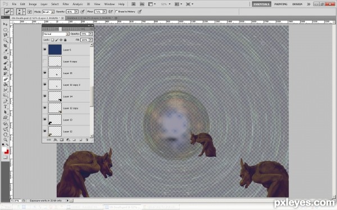The width and height of the screenshot is (337, 210).
Task: Toggle visibility of Layer 12 copy
Action: coord(45,108)
